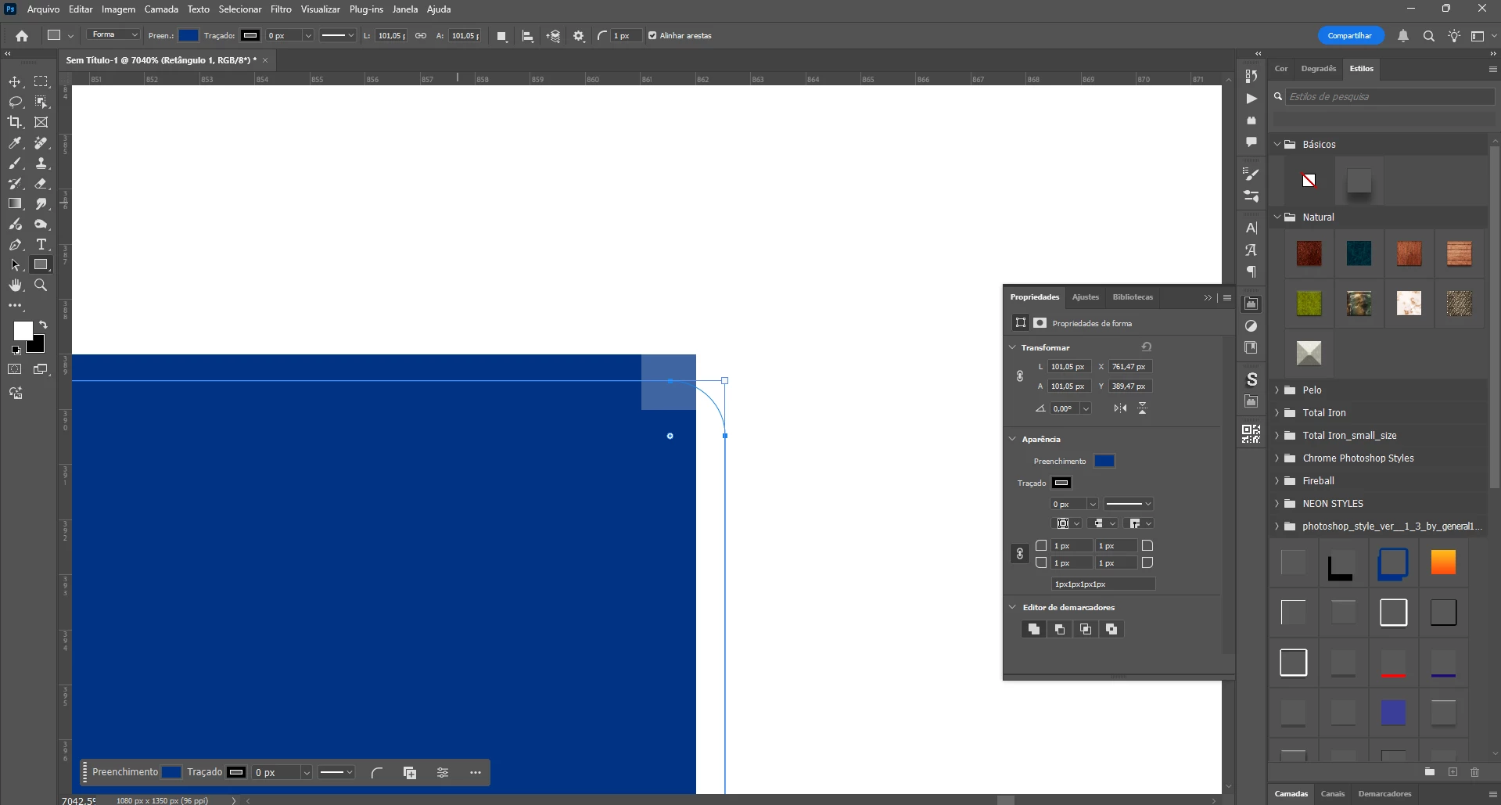
Task: Select the Eyedropper tool
Action: [15, 143]
